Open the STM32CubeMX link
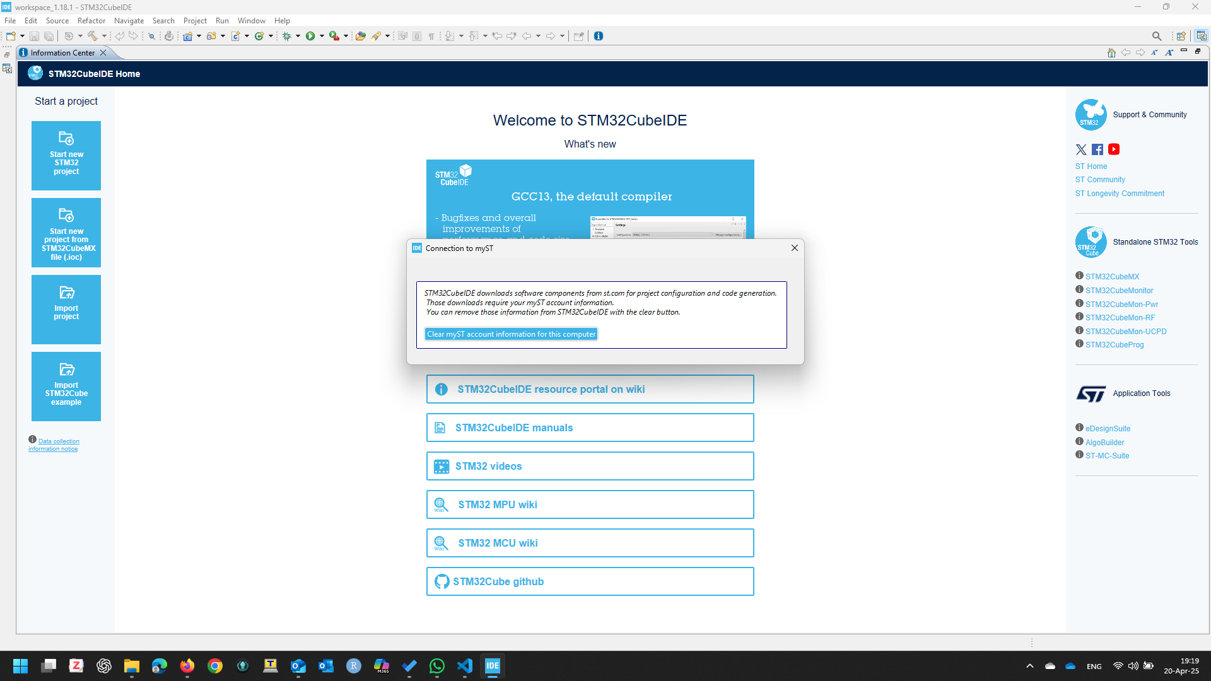1211x681 pixels. [1112, 277]
